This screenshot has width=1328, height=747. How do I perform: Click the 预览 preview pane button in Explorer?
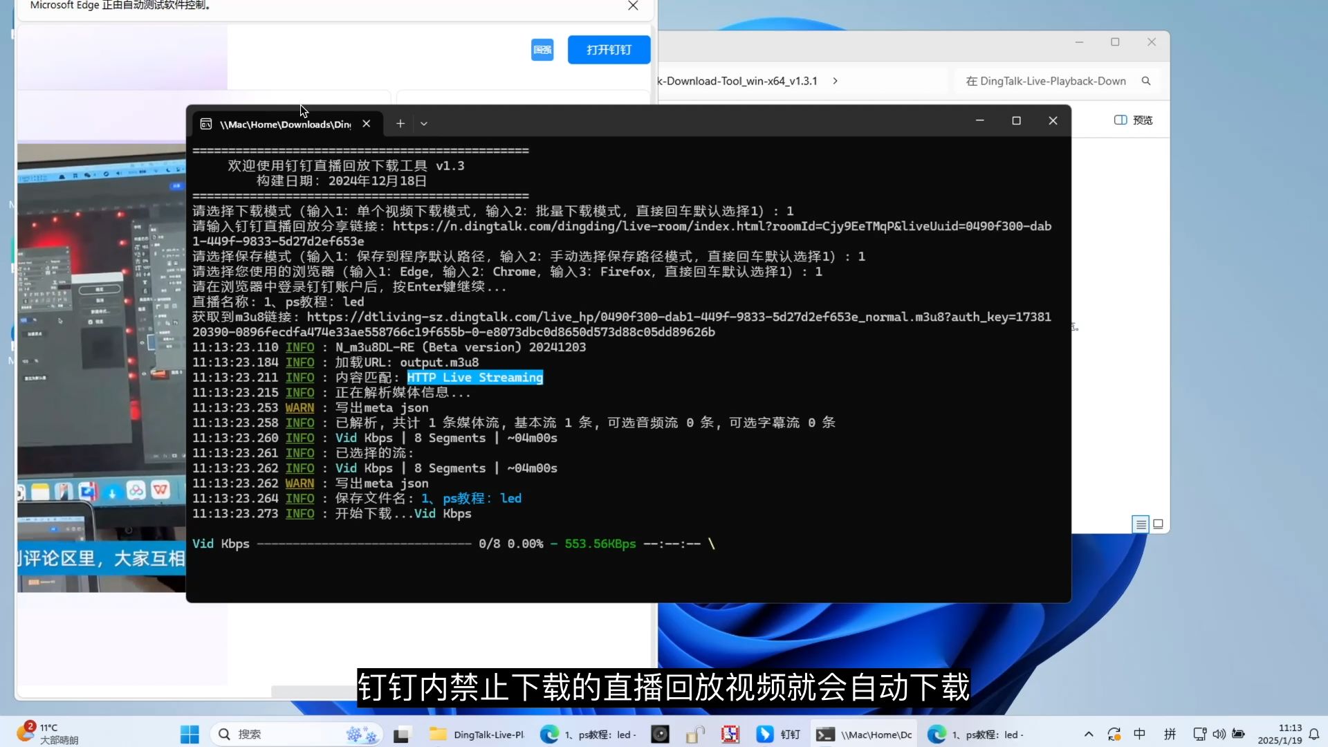[1134, 120]
